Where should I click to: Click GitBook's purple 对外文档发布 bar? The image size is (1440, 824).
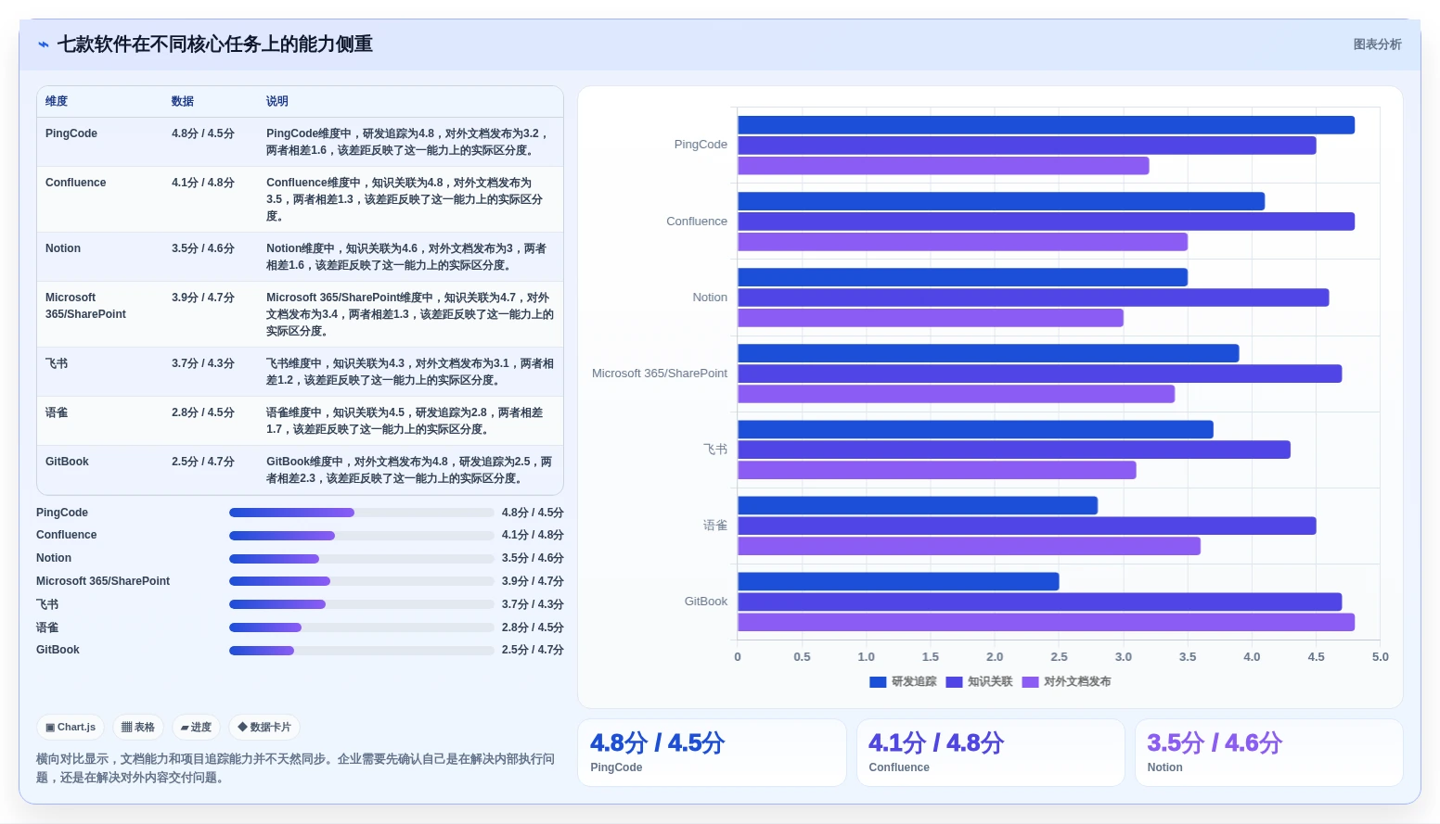pyautogui.click(x=1046, y=622)
